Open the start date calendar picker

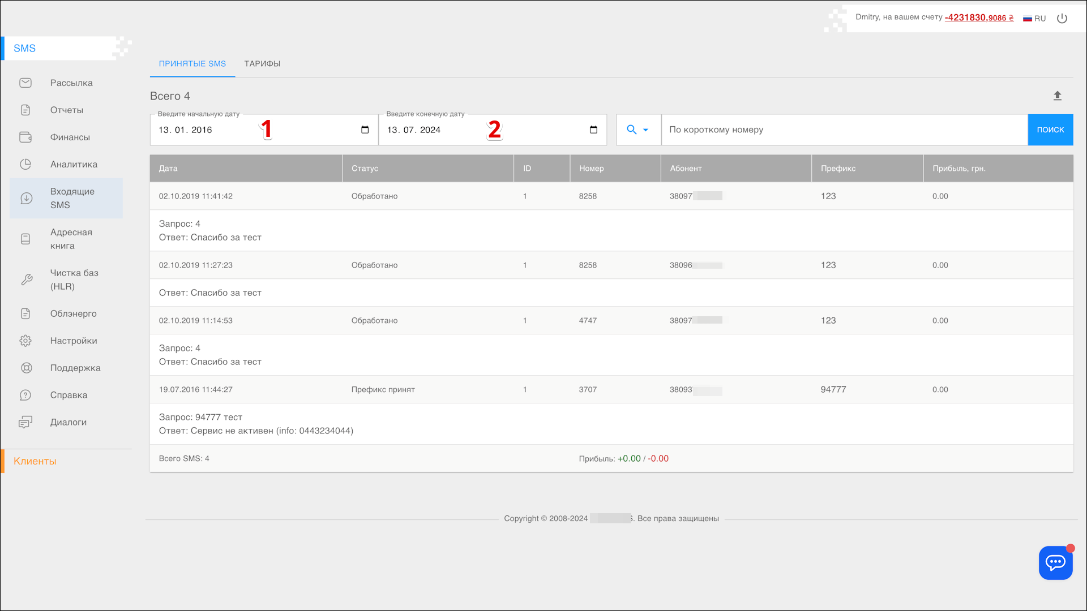click(365, 130)
